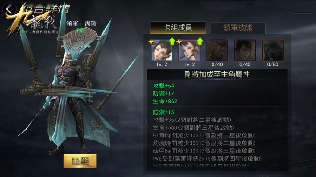
Task: Tap upgrade arrow on second general card
Action: tap(200, 41)
